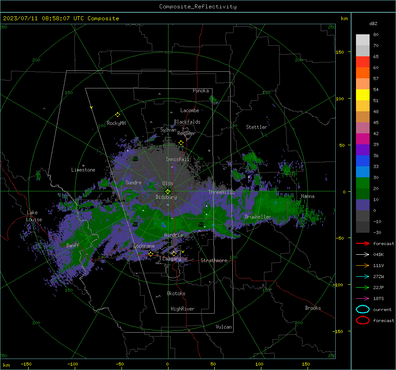The height and width of the screenshot is (370, 396).
Task: Click the green 22JP arrow icon
Action: coord(363,287)
